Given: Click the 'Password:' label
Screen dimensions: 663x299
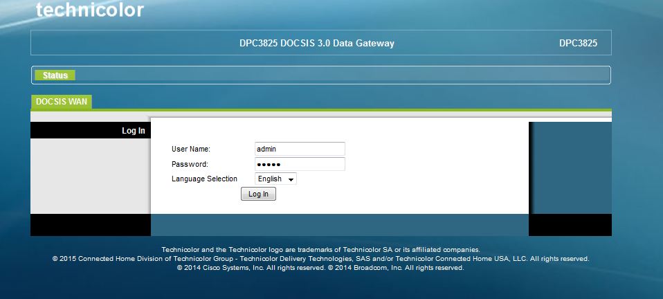Looking at the screenshot, I should [190, 164].
